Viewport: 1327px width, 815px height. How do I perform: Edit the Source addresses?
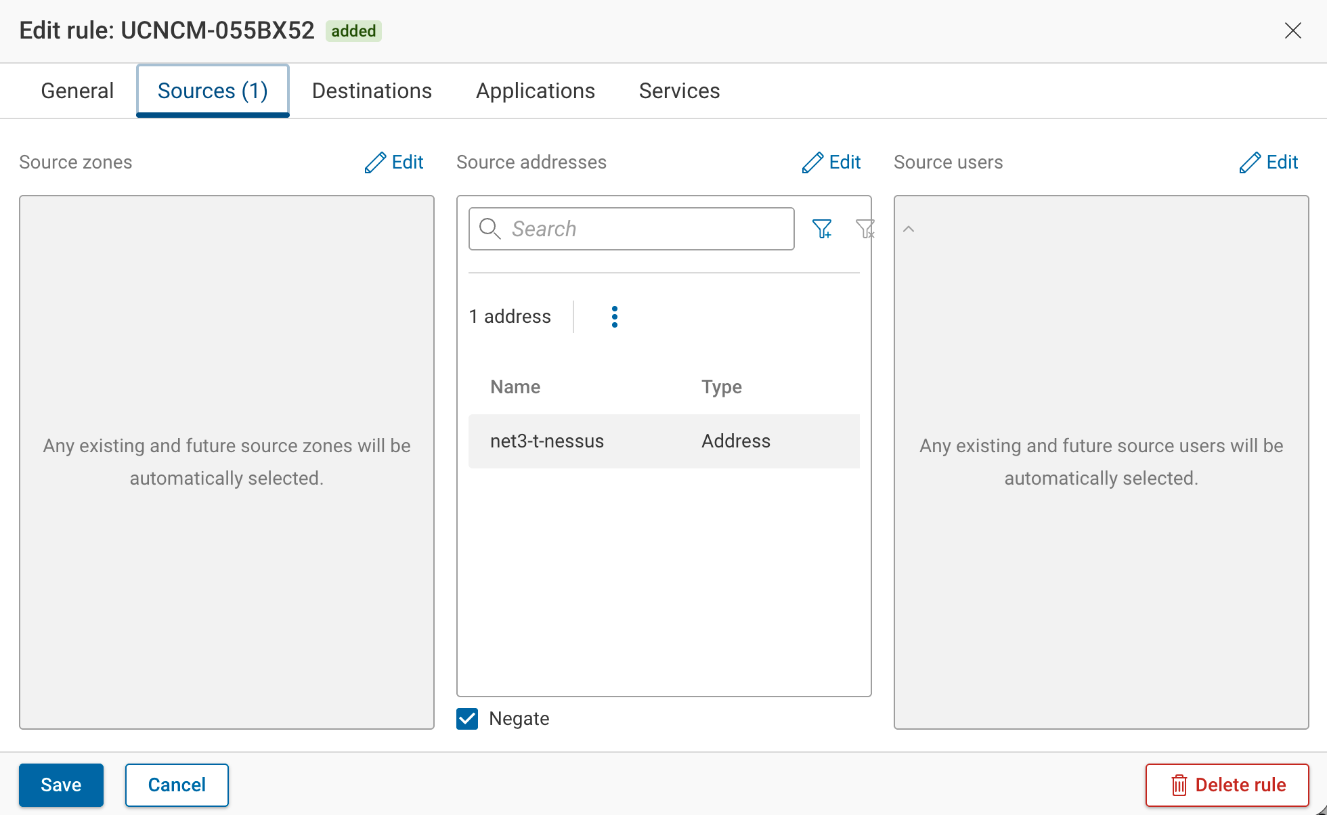coord(831,162)
